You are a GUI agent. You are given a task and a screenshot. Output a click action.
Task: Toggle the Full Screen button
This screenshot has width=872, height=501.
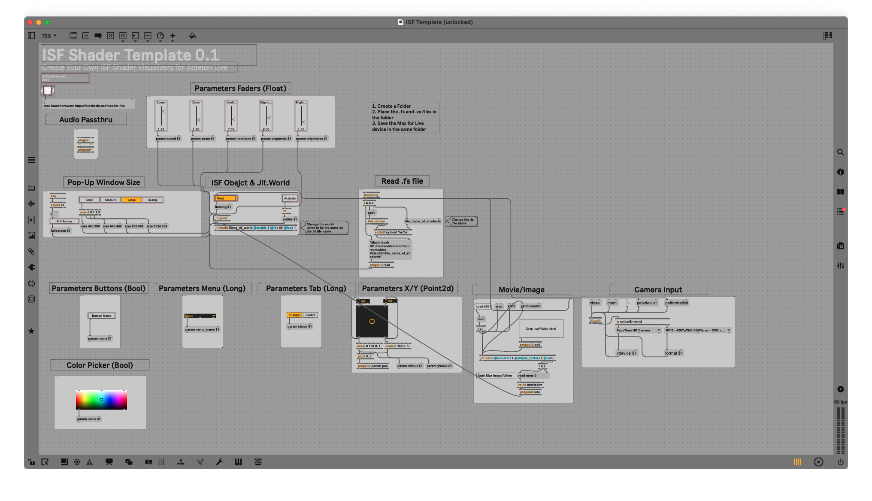[x=64, y=222]
